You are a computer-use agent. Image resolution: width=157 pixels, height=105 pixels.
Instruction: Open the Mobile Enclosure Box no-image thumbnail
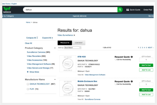(x=68, y=88)
